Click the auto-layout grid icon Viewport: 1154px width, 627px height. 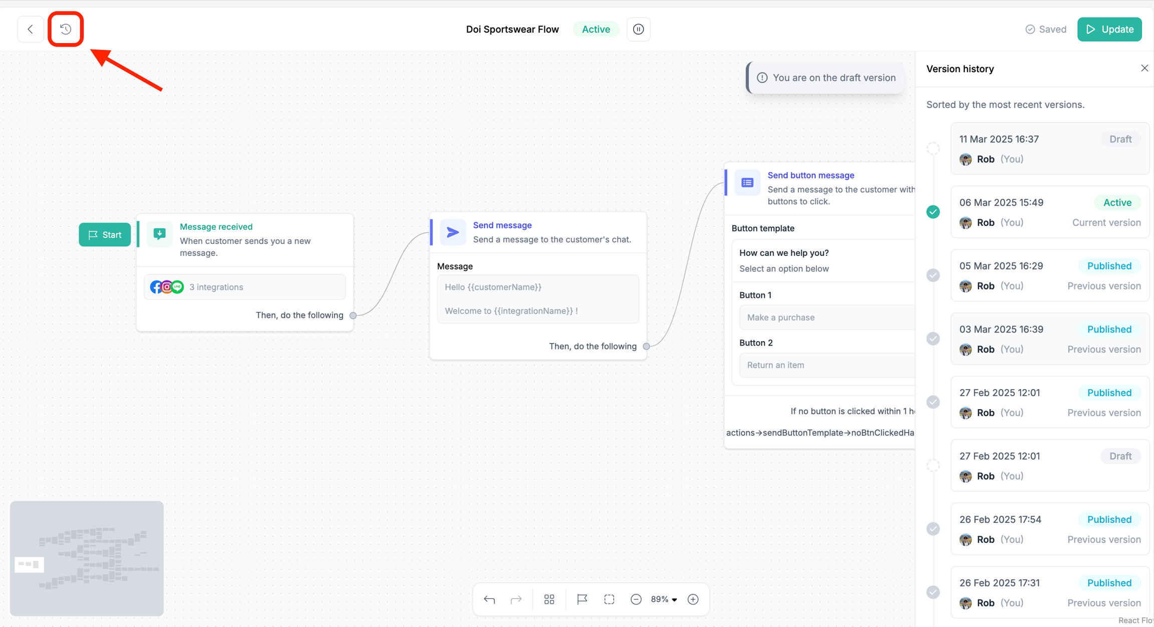coord(549,599)
